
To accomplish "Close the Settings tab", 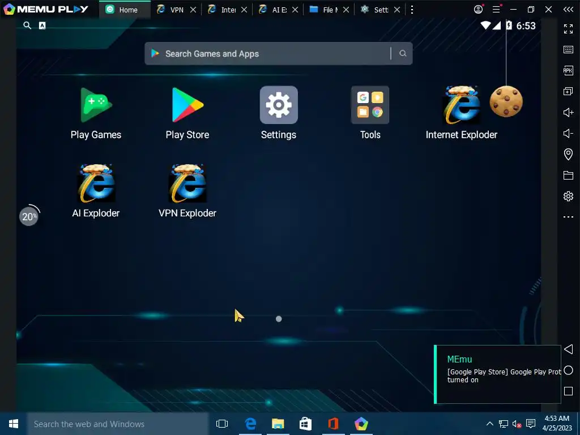I will [x=397, y=10].
